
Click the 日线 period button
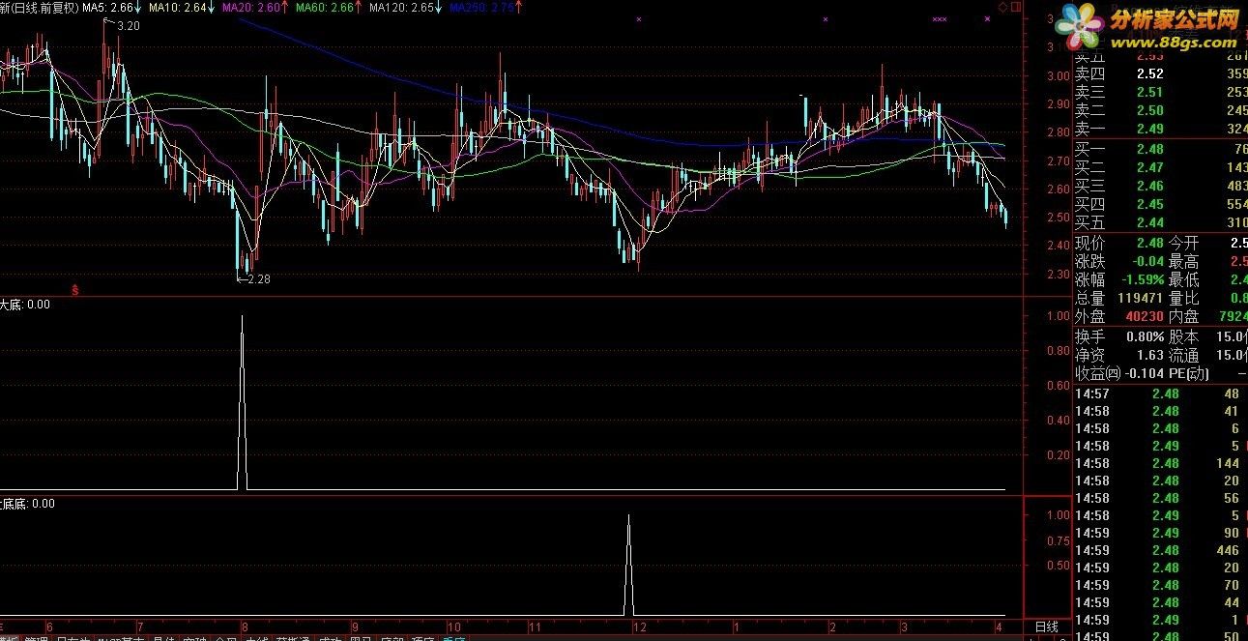click(1046, 626)
